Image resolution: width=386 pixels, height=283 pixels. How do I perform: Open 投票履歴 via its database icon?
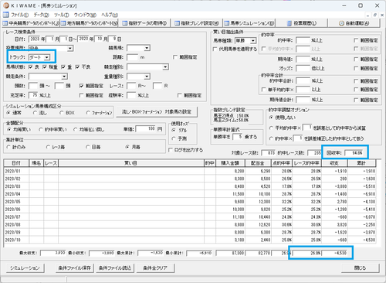pos(289,23)
